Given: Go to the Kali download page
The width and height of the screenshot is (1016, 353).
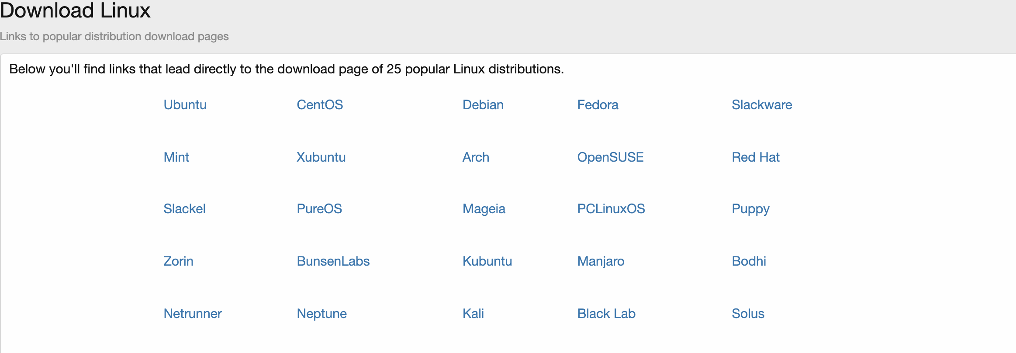Looking at the screenshot, I should coord(473,314).
